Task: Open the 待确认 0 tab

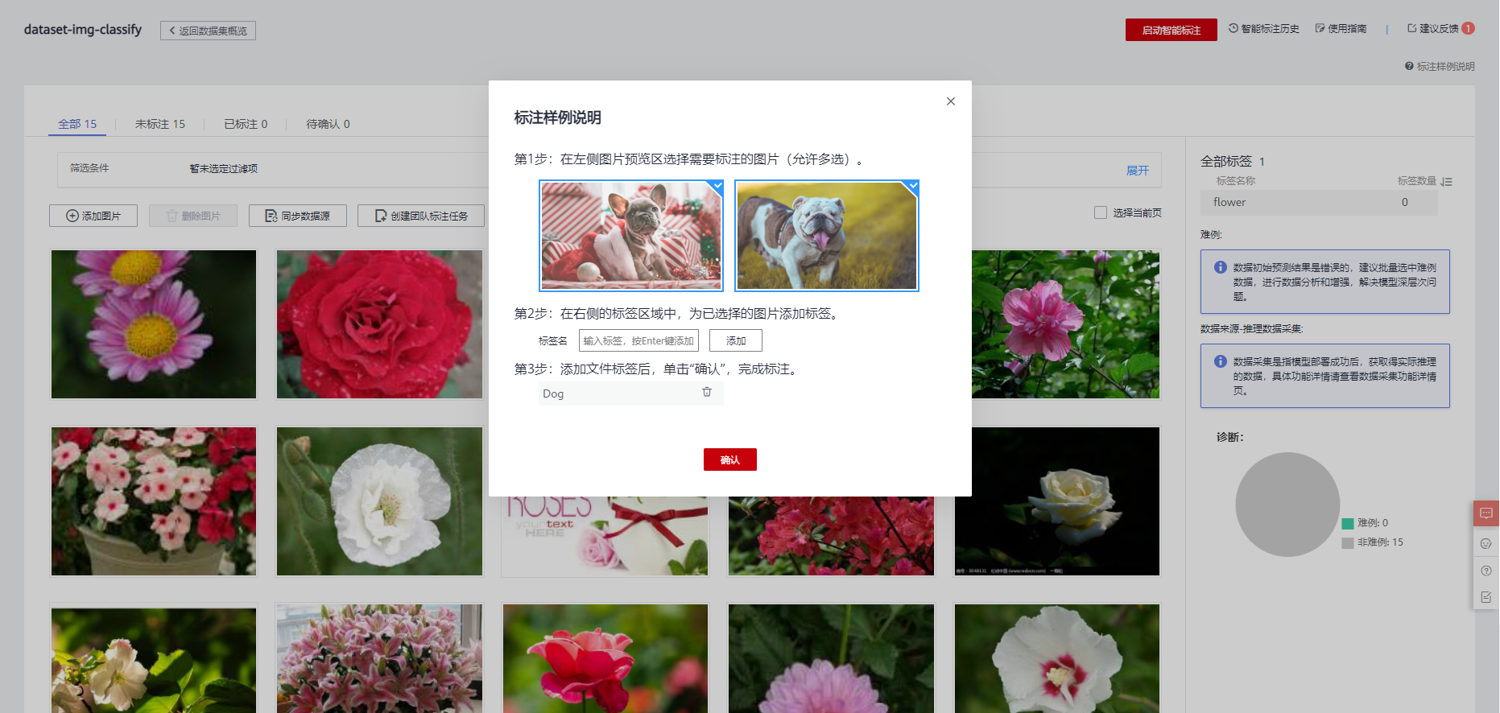Action: tap(328, 124)
